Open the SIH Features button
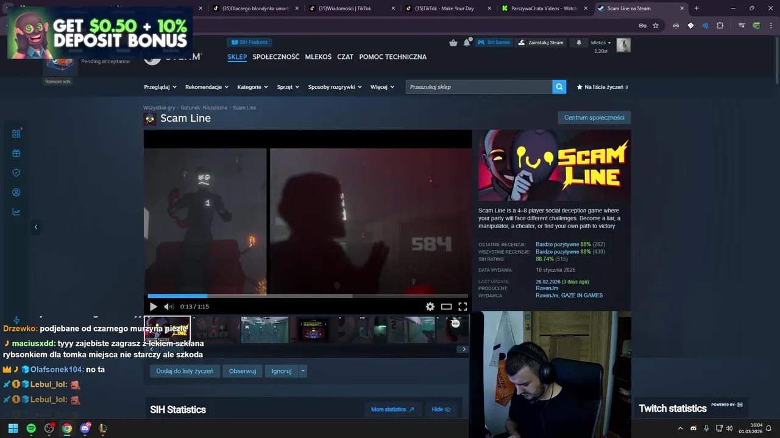This screenshot has height=438, width=780. [x=250, y=42]
